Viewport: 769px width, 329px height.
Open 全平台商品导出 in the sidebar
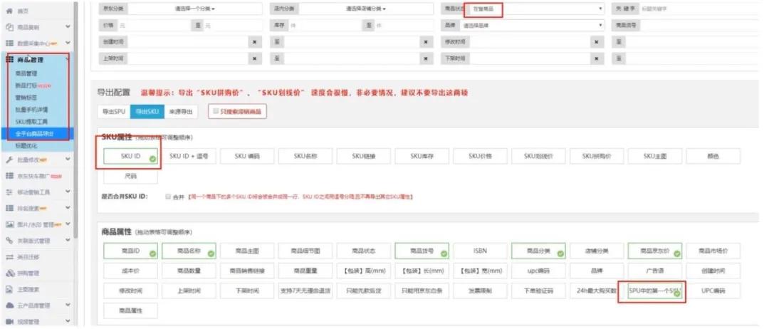pyautogui.click(x=37, y=133)
